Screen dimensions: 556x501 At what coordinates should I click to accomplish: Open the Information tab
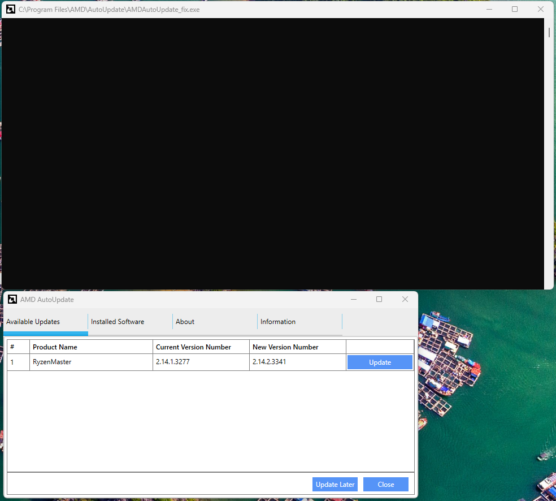click(299, 322)
